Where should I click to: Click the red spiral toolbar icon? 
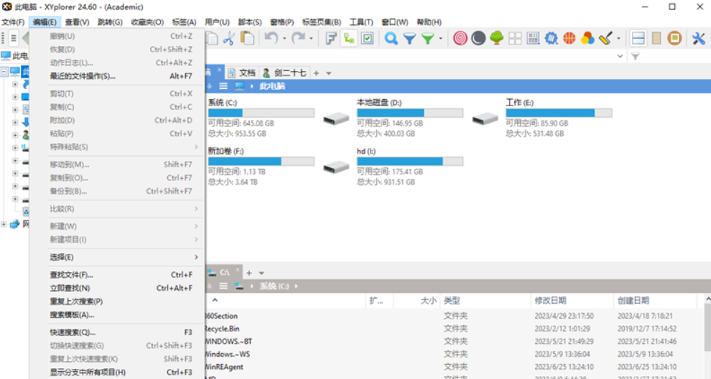(x=460, y=39)
